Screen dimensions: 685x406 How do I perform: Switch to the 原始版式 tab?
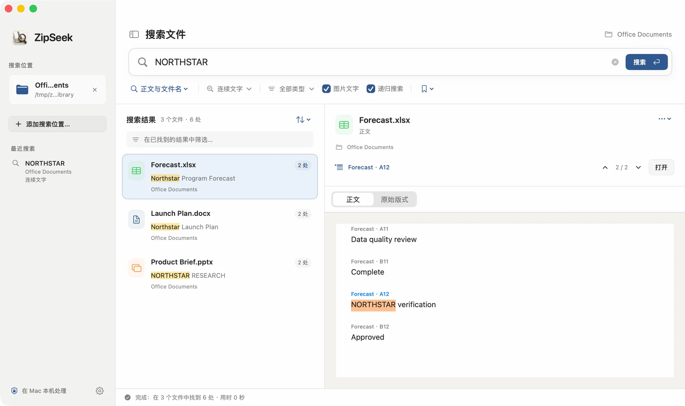[x=394, y=199]
